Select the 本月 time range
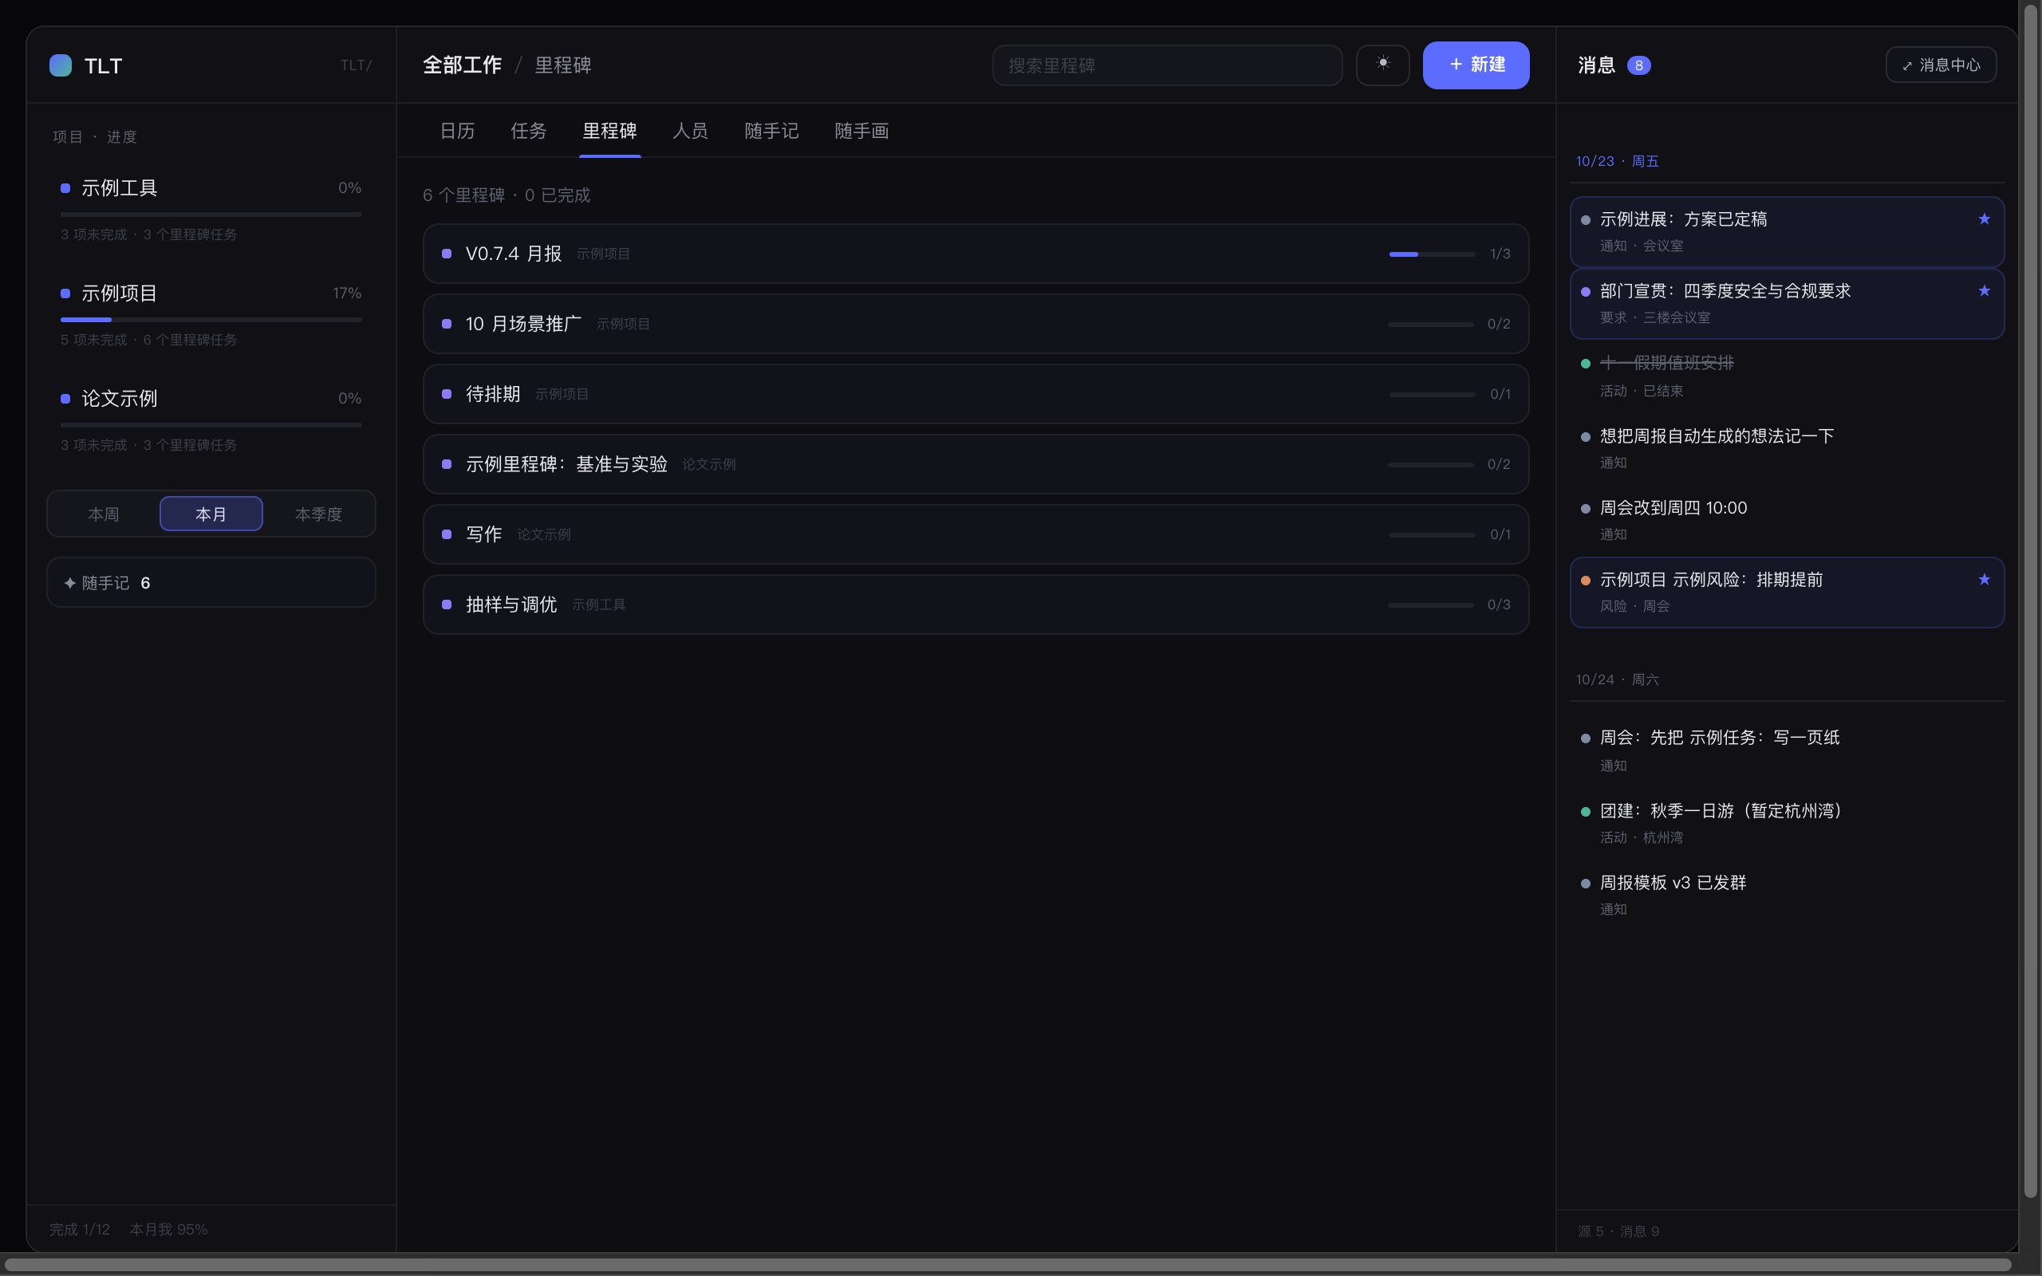2042x1276 pixels. 211,514
